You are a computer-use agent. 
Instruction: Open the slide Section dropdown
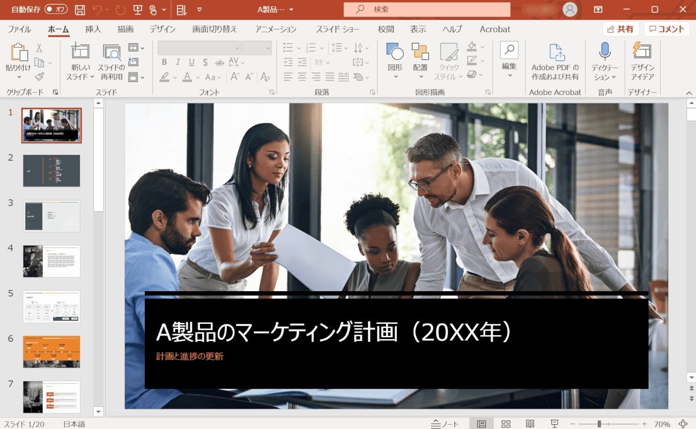136,77
